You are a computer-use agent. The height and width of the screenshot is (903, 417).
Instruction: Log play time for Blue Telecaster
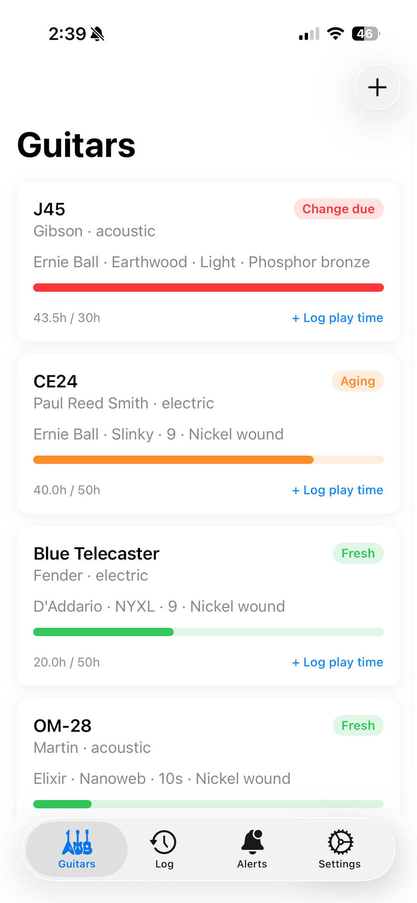point(337,662)
